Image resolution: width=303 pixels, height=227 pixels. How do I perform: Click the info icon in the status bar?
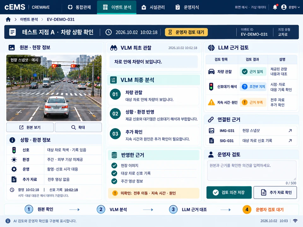click(x=8, y=221)
